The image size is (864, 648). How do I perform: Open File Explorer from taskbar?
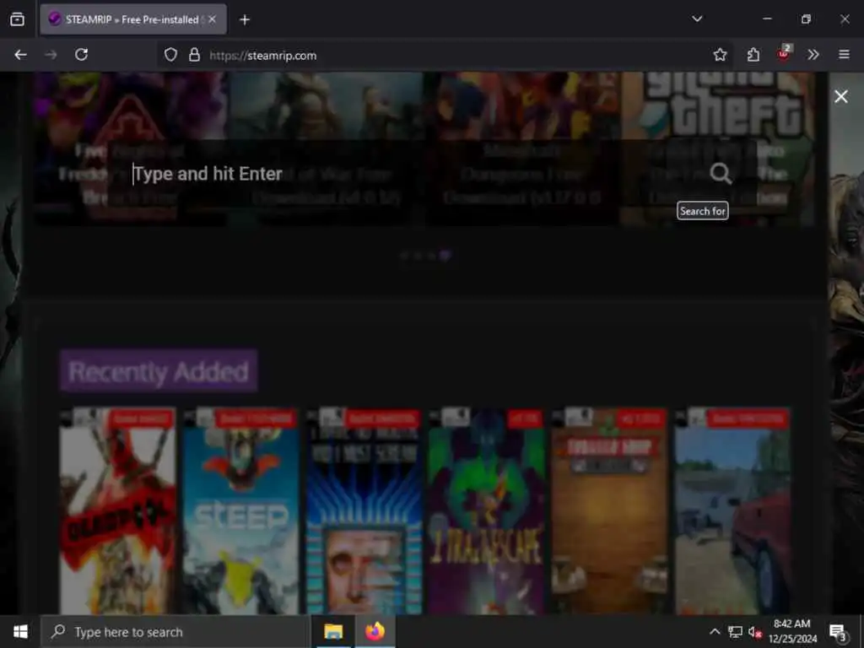coord(333,632)
